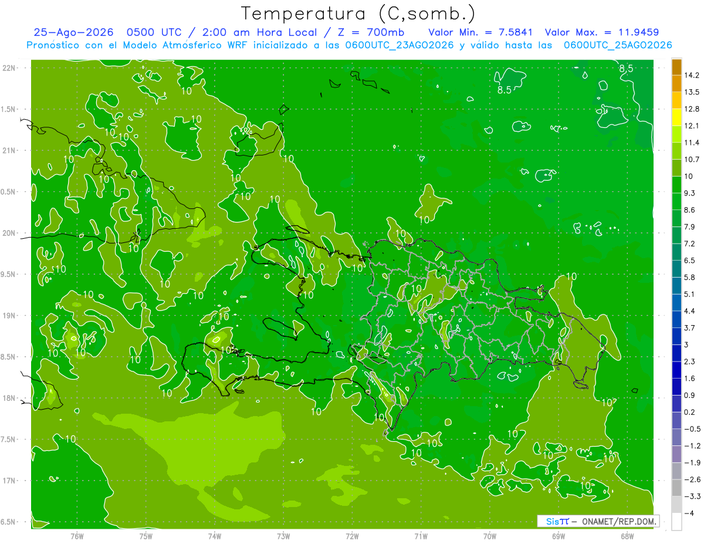Pick teal legend swatch between 5.8 and 6.5
Viewport: 704px width, 544px height.
point(676,269)
